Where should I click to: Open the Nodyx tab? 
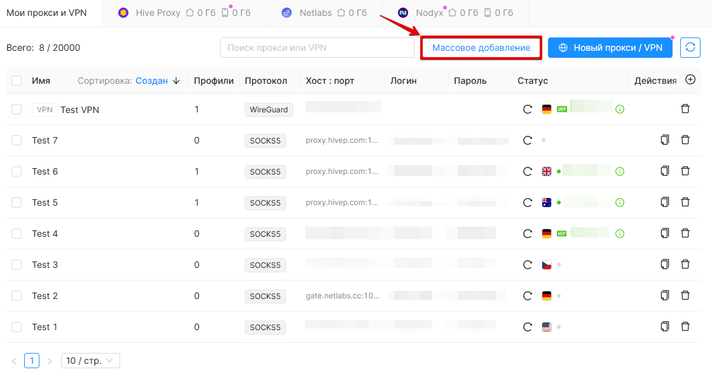[x=455, y=13]
